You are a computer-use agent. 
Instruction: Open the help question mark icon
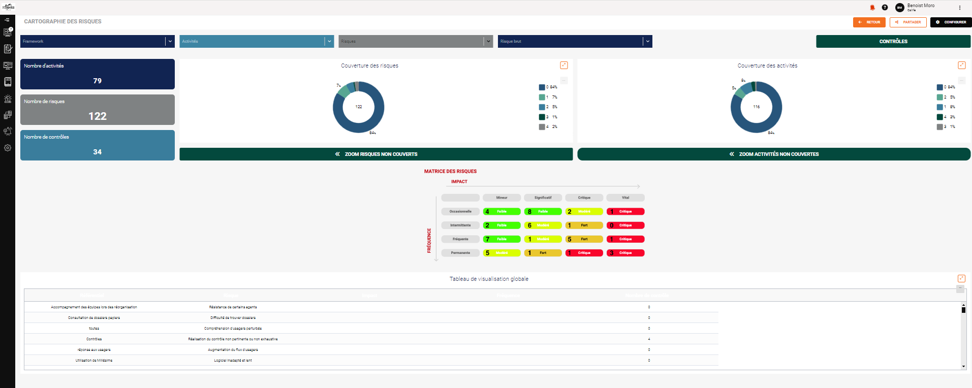[x=885, y=8]
